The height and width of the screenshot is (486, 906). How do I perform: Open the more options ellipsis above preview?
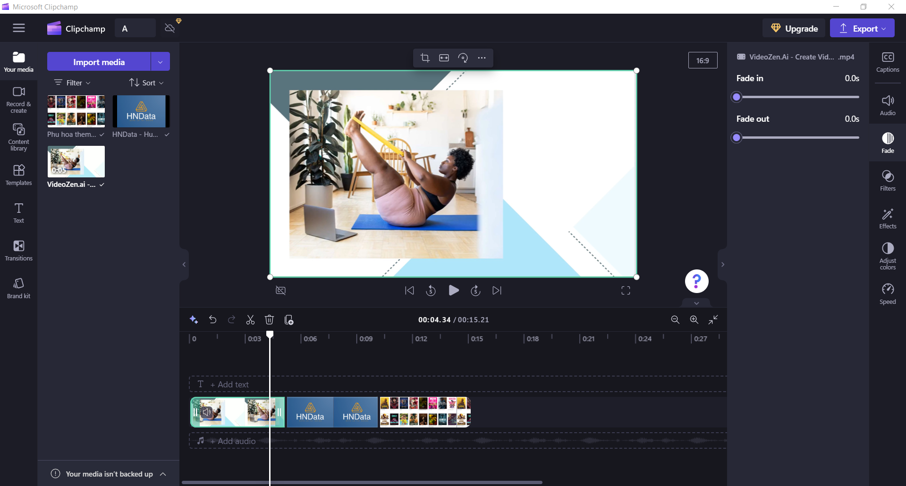482,58
